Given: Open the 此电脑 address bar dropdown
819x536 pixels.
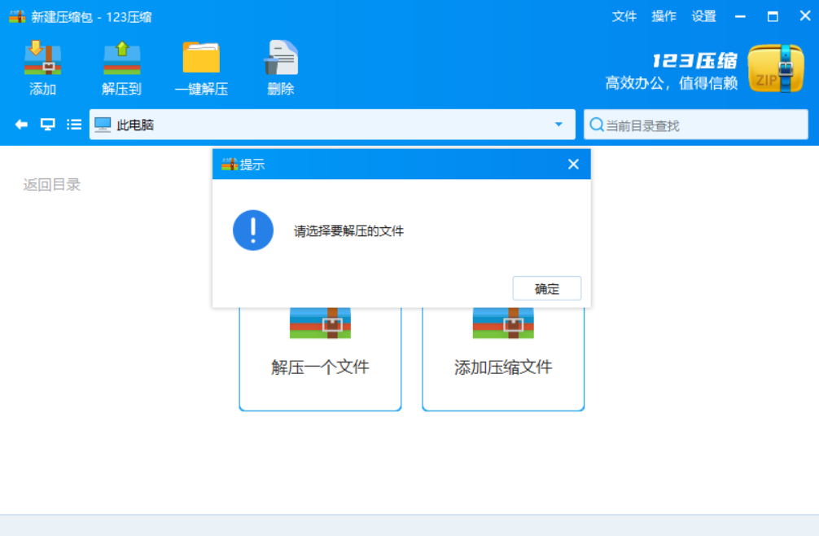Looking at the screenshot, I should pyautogui.click(x=558, y=124).
